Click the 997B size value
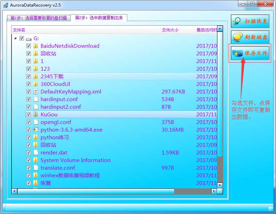Screen dimensions: 276x214 coord(167,168)
